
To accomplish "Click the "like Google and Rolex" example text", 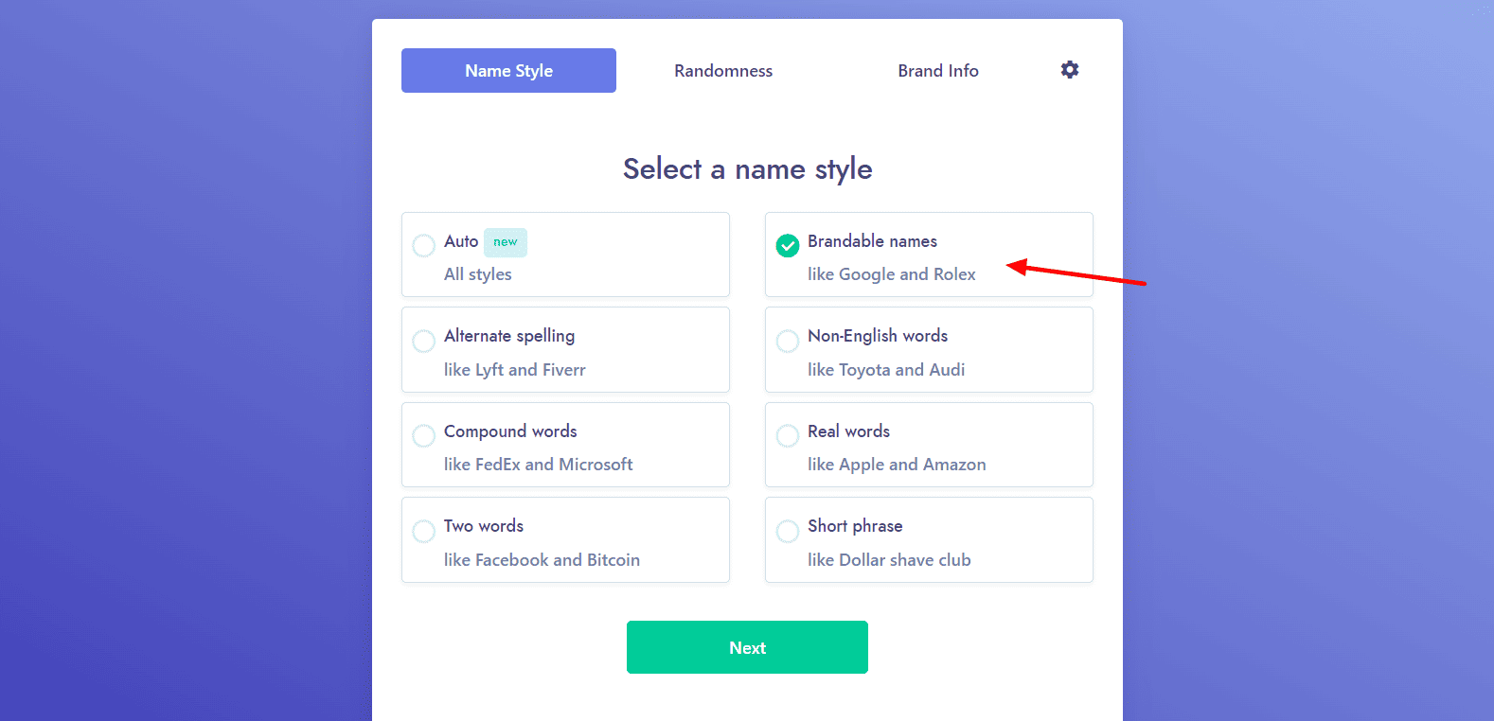I will [x=891, y=274].
